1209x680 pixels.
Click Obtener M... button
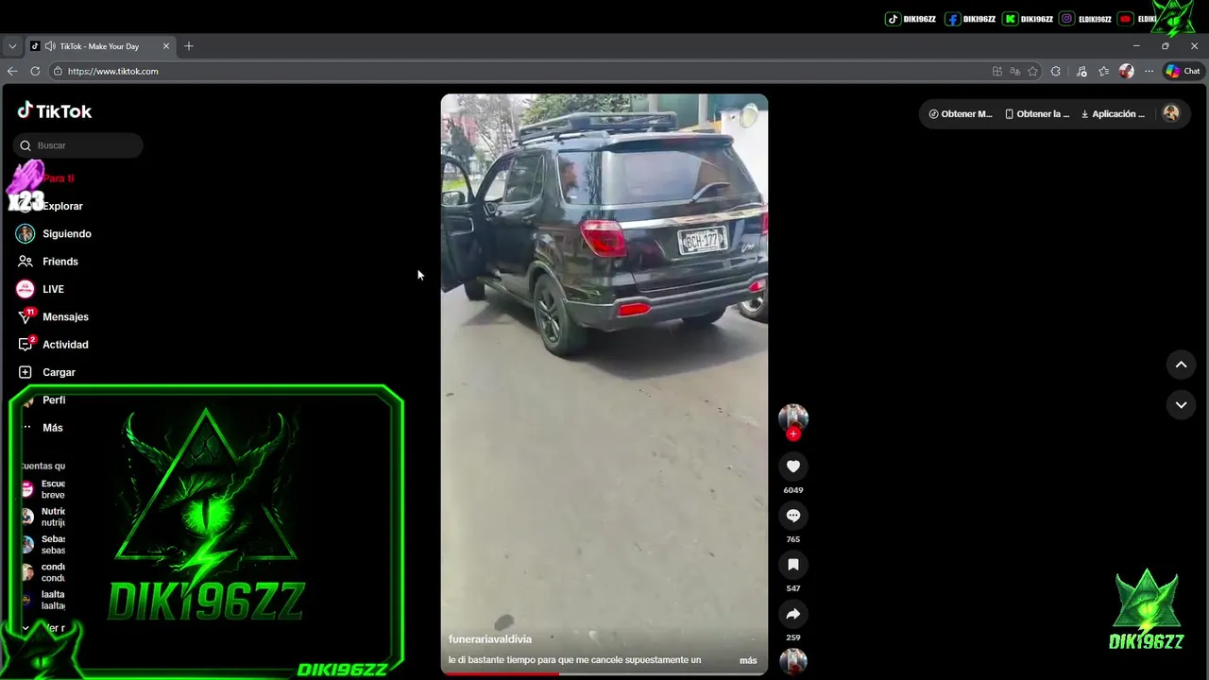961,113
